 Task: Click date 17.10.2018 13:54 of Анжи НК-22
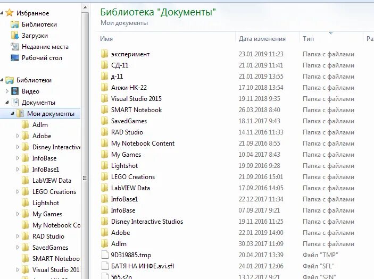pyautogui.click(x=261, y=88)
